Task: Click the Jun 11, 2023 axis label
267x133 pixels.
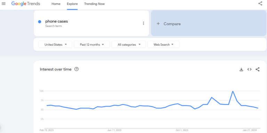Action: click(114, 130)
